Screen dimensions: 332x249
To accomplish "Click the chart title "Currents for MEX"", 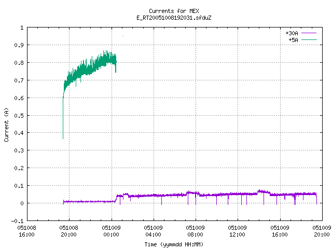I will tap(174, 11).
